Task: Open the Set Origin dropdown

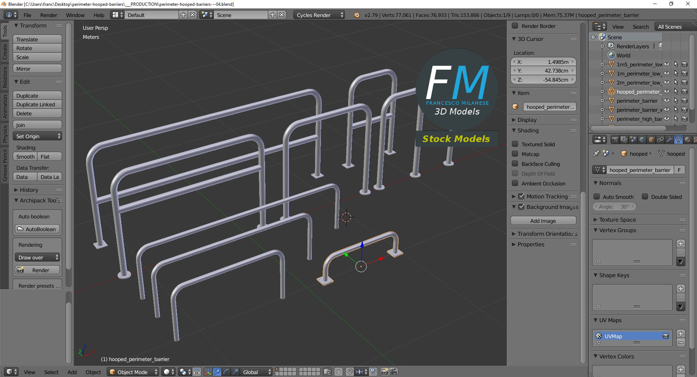Action: coord(37,136)
